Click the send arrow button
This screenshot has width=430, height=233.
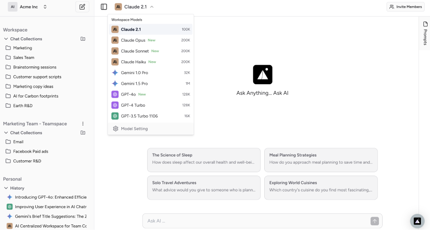(x=375, y=221)
